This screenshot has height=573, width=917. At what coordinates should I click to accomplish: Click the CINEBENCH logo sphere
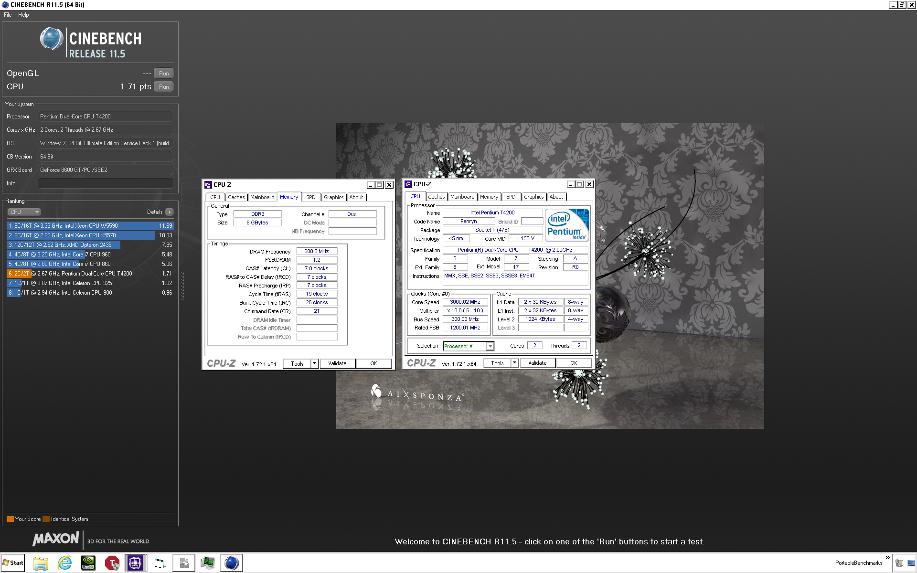pos(52,39)
